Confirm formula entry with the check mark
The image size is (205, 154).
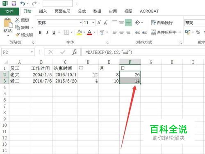coord(63,52)
